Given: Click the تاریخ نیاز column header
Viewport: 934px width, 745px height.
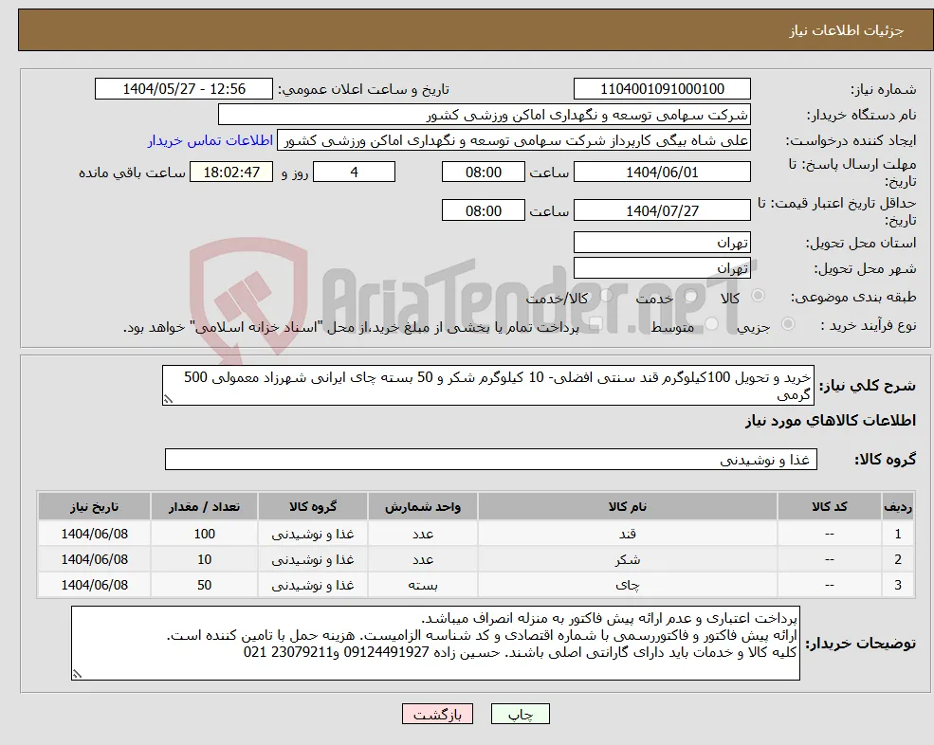Looking at the screenshot, I should (94, 507).
